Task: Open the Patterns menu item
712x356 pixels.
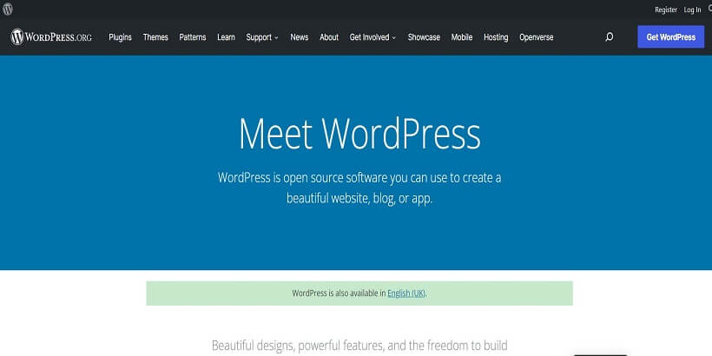Action: point(193,37)
